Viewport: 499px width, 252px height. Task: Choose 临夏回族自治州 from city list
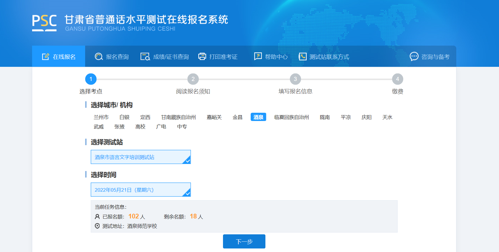point(291,117)
